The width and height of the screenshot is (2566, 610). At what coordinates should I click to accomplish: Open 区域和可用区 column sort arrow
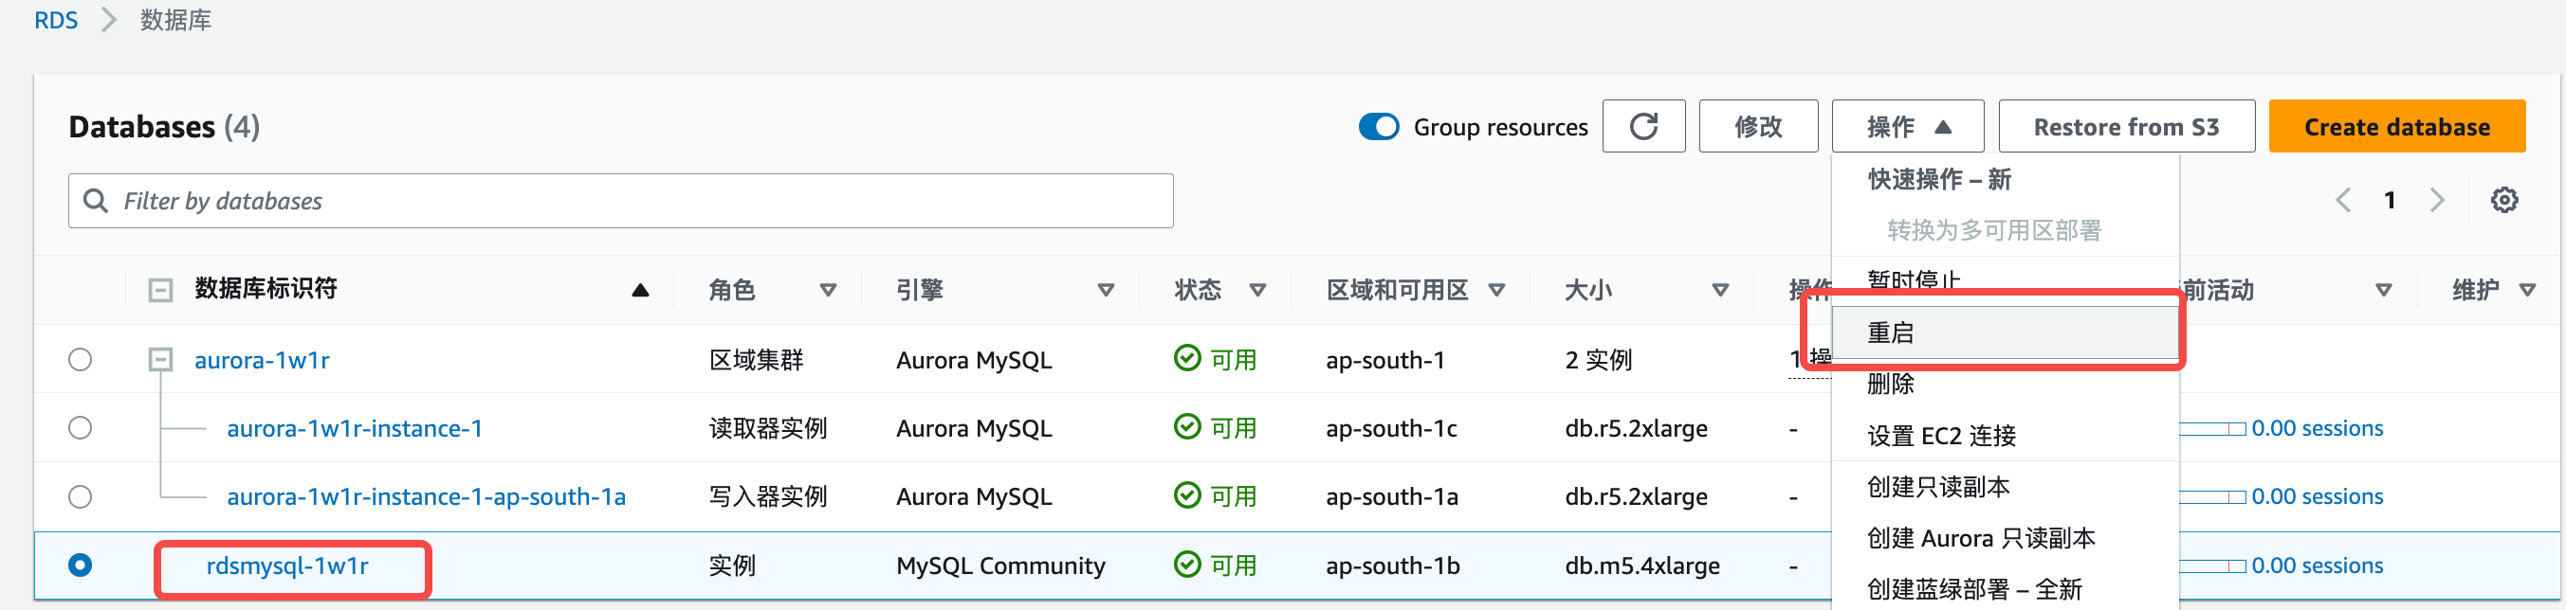click(x=1495, y=291)
